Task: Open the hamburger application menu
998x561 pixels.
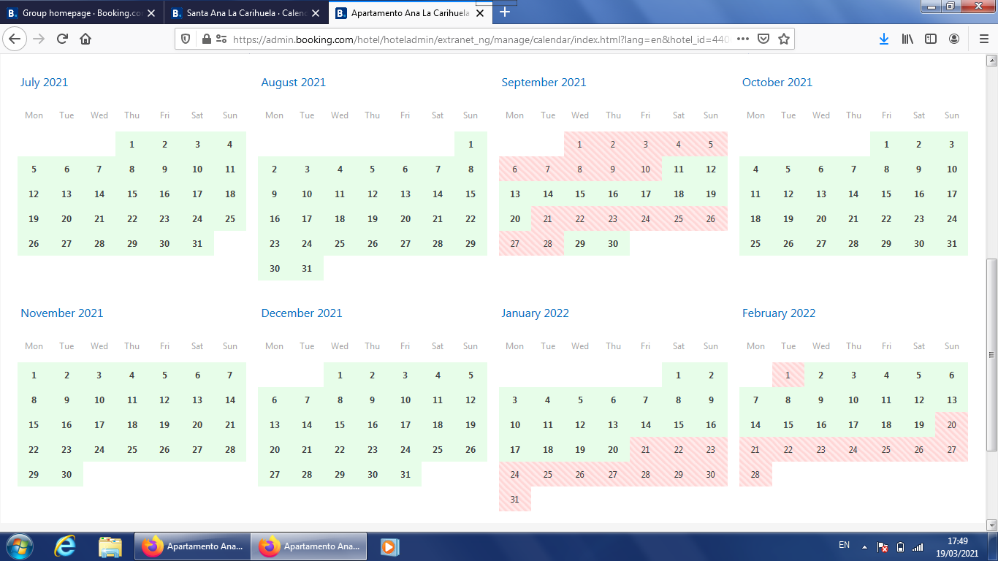Action: 983,39
